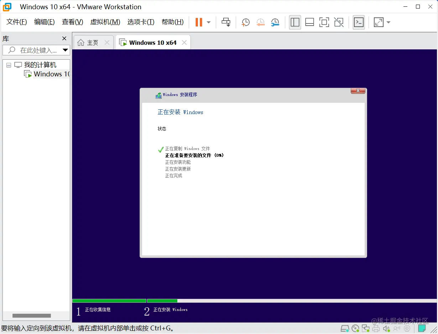Toggle the thumbnail bar view
Image resolution: width=438 pixels, height=334 pixels.
click(309, 22)
